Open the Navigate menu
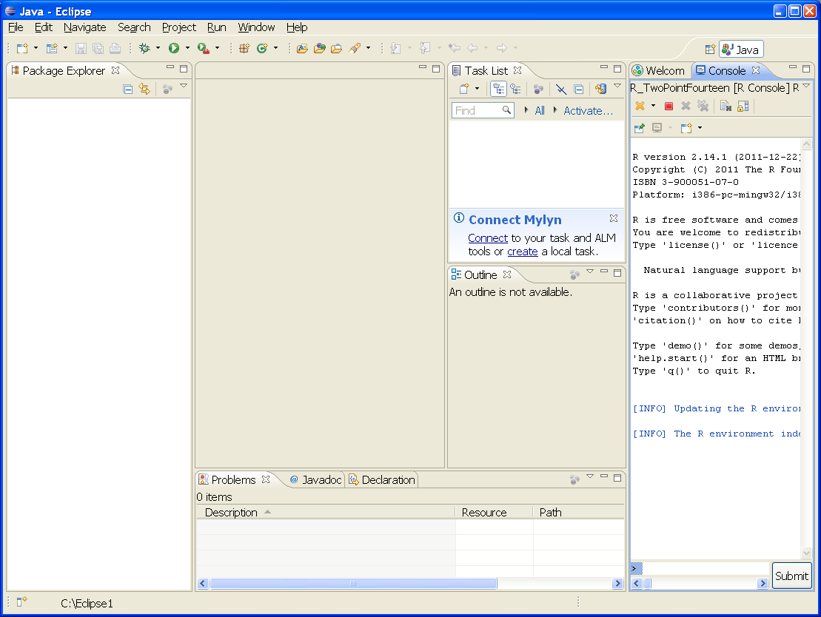Image resolution: width=821 pixels, height=617 pixels. click(x=85, y=27)
